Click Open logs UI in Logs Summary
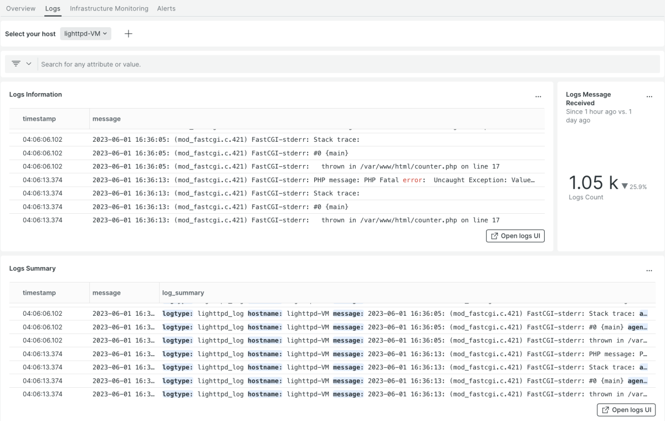The image size is (665, 421). [x=626, y=410]
